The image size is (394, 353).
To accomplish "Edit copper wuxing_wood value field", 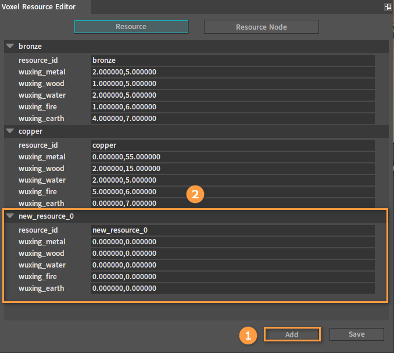I will click(x=233, y=169).
